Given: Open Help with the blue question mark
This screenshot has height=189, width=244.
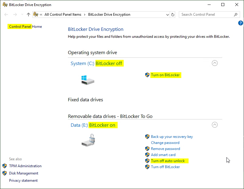Looking at the screenshot, I should 241,23.
